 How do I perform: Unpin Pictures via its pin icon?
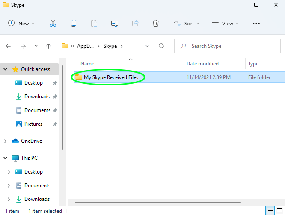[55, 124]
